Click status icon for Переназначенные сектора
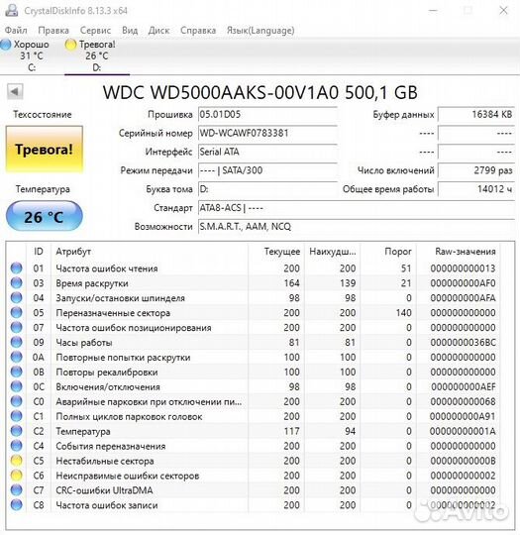The height and width of the screenshot is (535, 520). coord(16,312)
